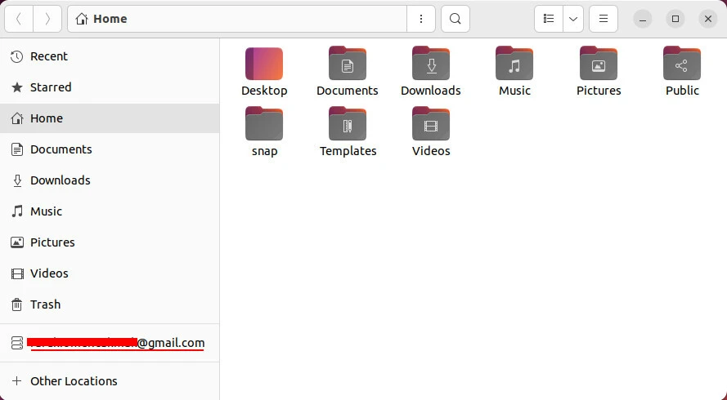Go back using the back arrow
This screenshot has height=400, width=727.
19,19
